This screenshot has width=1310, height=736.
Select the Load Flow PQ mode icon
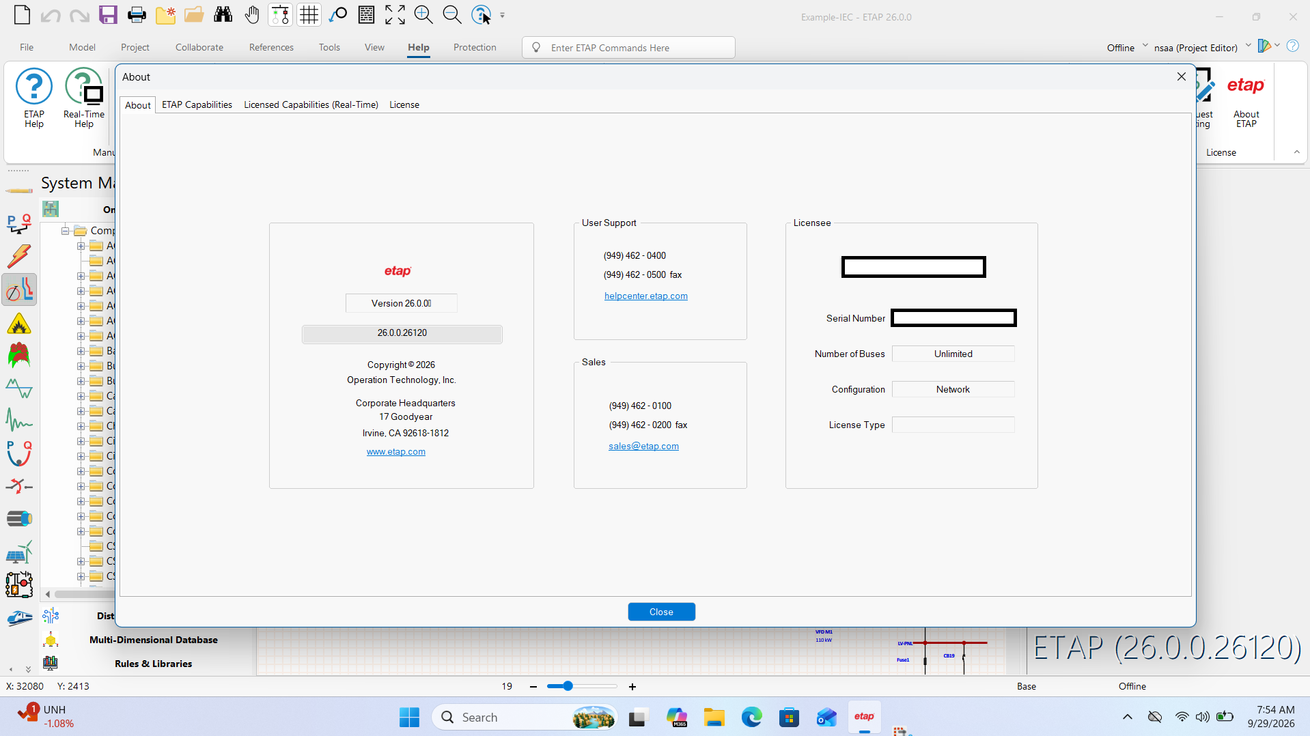tap(19, 224)
